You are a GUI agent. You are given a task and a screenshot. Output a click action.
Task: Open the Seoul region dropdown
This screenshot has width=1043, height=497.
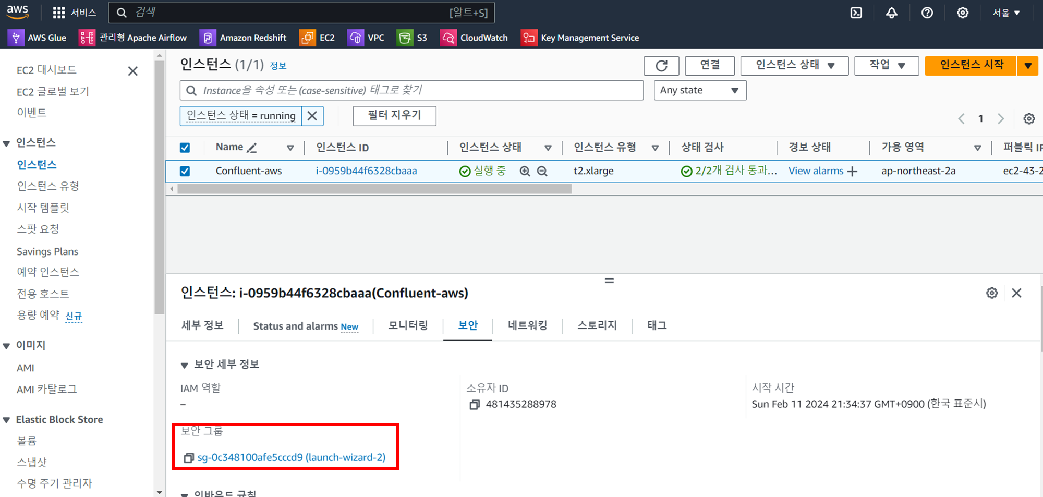1006,13
